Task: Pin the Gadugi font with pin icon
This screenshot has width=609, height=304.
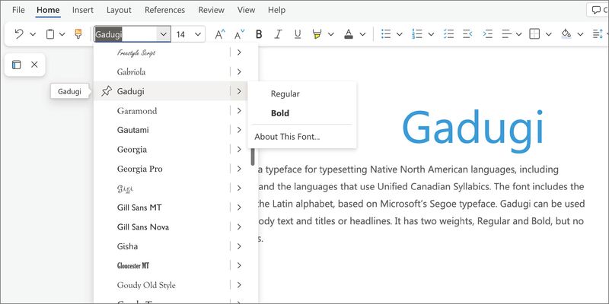Action: click(x=106, y=91)
